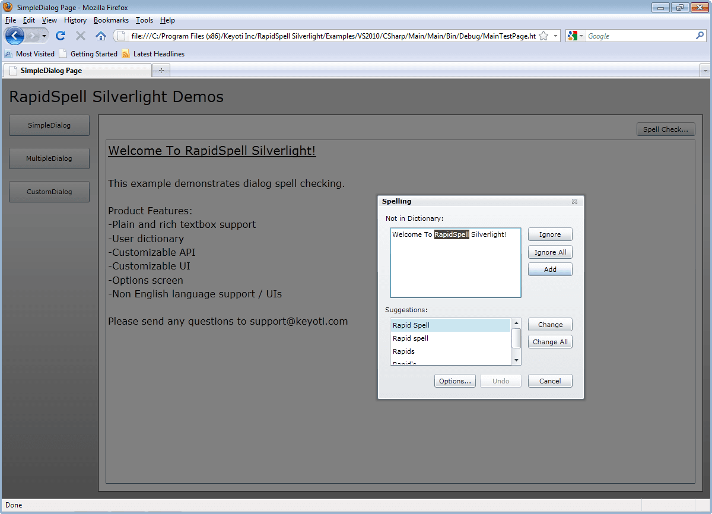The width and height of the screenshot is (712, 514).
Task: Select the 'Rapids' suggestion
Action: click(450, 351)
